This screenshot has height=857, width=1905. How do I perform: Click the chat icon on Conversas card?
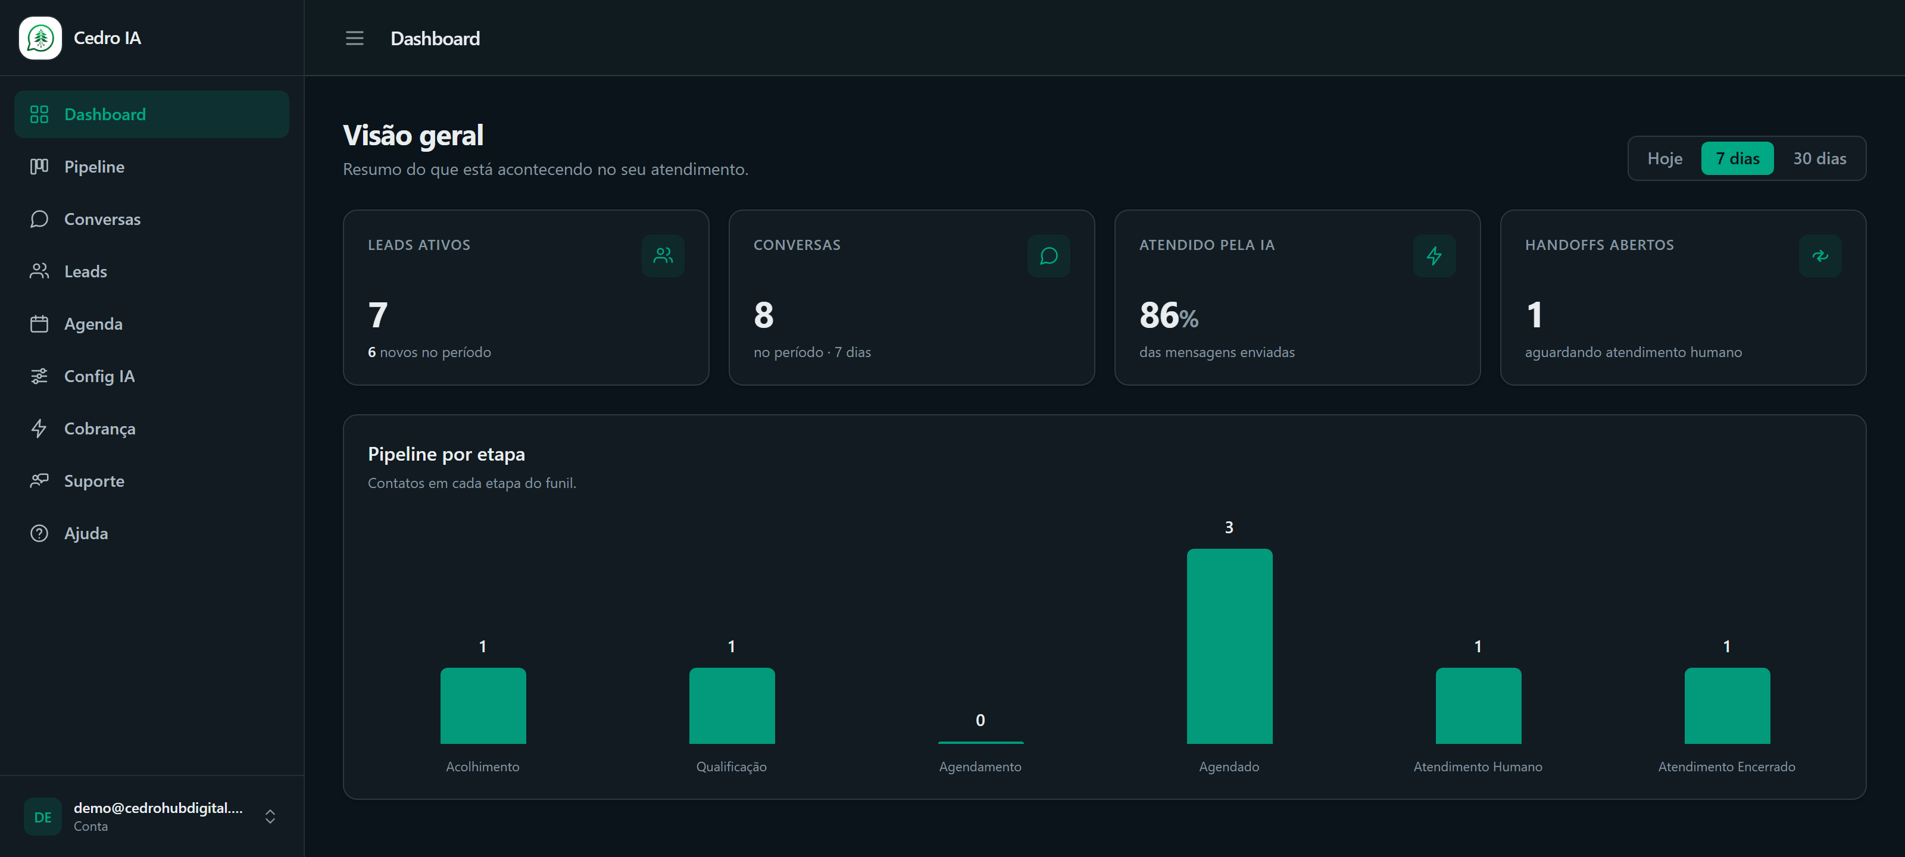(1048, 256)
